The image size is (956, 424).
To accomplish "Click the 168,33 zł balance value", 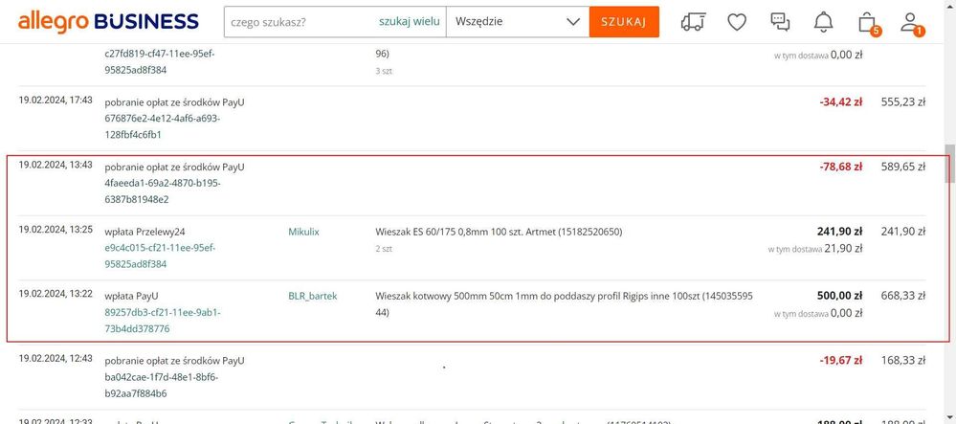I will tap(903, 361).
